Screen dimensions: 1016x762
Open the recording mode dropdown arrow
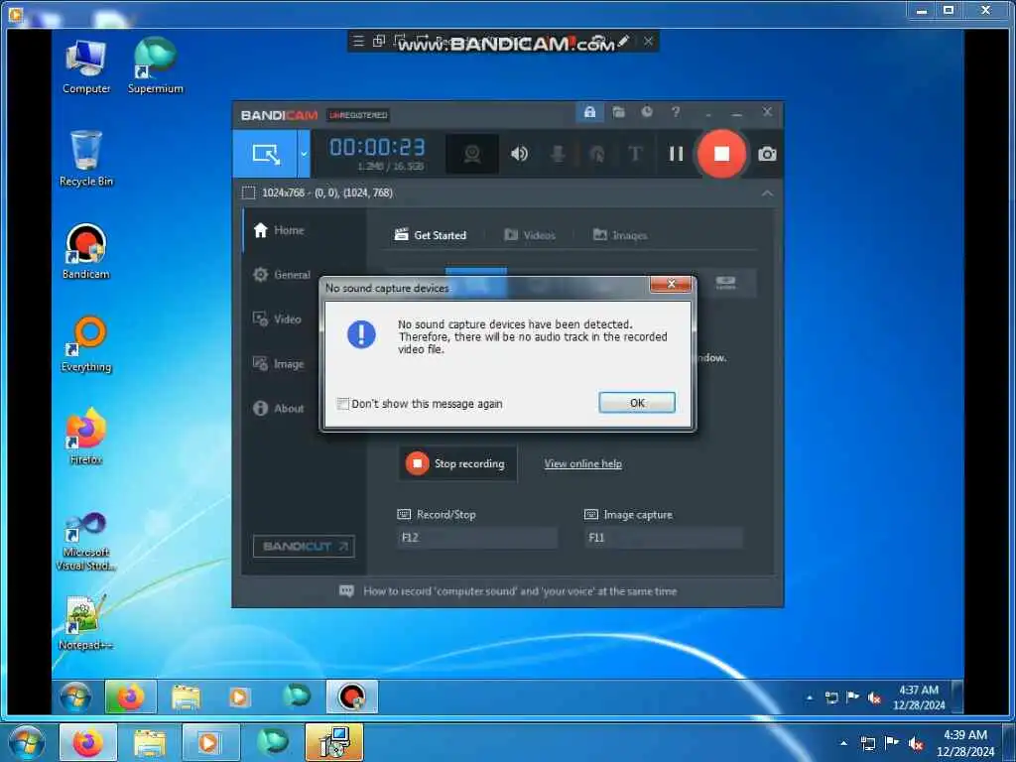click(x=304, y=154)
